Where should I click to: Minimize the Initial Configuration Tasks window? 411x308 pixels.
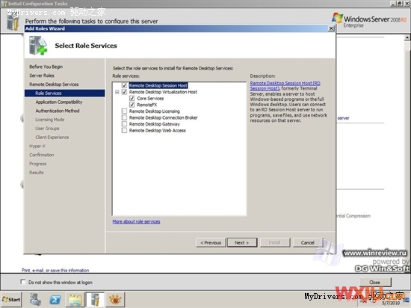(x=394, y=4)
